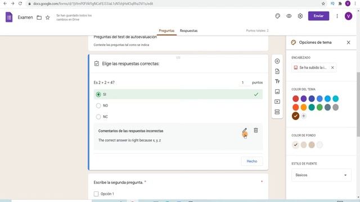Open the Chrome profile avatar in toolbar
Image resolution: width=360 pixels, height=202 pixels.
pyautogui.click(x=348, y=3)
